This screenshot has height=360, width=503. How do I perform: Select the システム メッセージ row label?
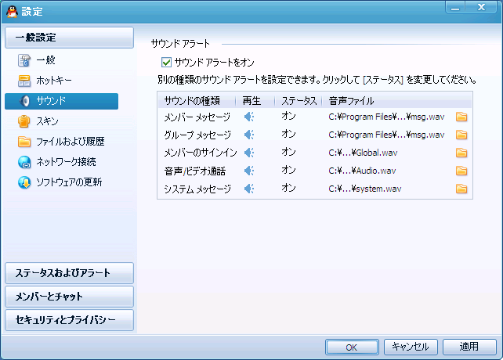pos(197,189)
